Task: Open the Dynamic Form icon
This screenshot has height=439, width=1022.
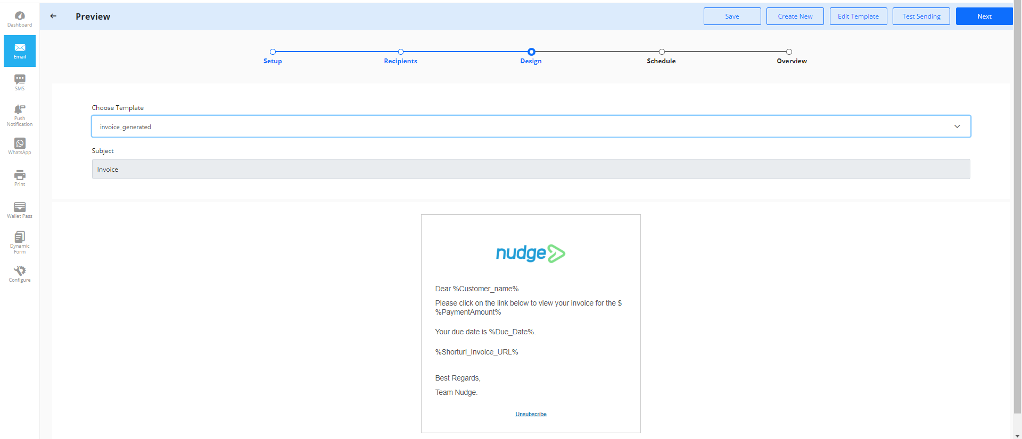Action: click(20, 237)
